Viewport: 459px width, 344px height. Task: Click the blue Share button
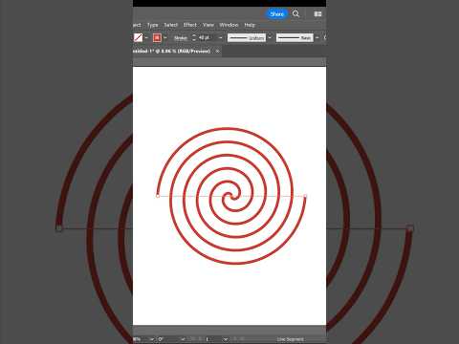pyautogui.click(x=276, y=14)
